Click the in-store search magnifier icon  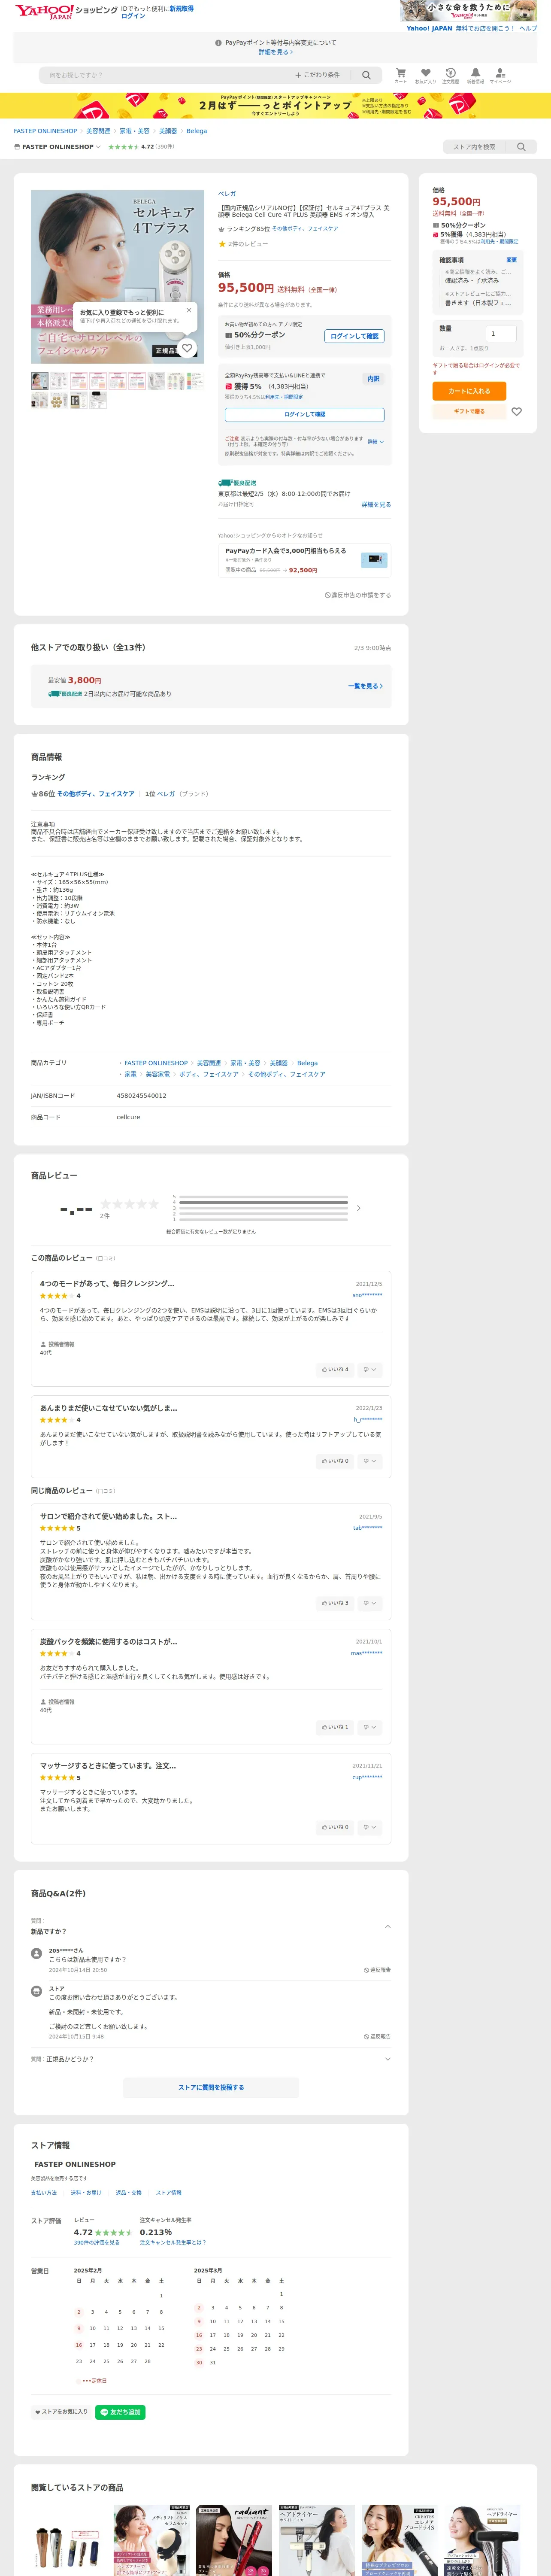point(521,147)
